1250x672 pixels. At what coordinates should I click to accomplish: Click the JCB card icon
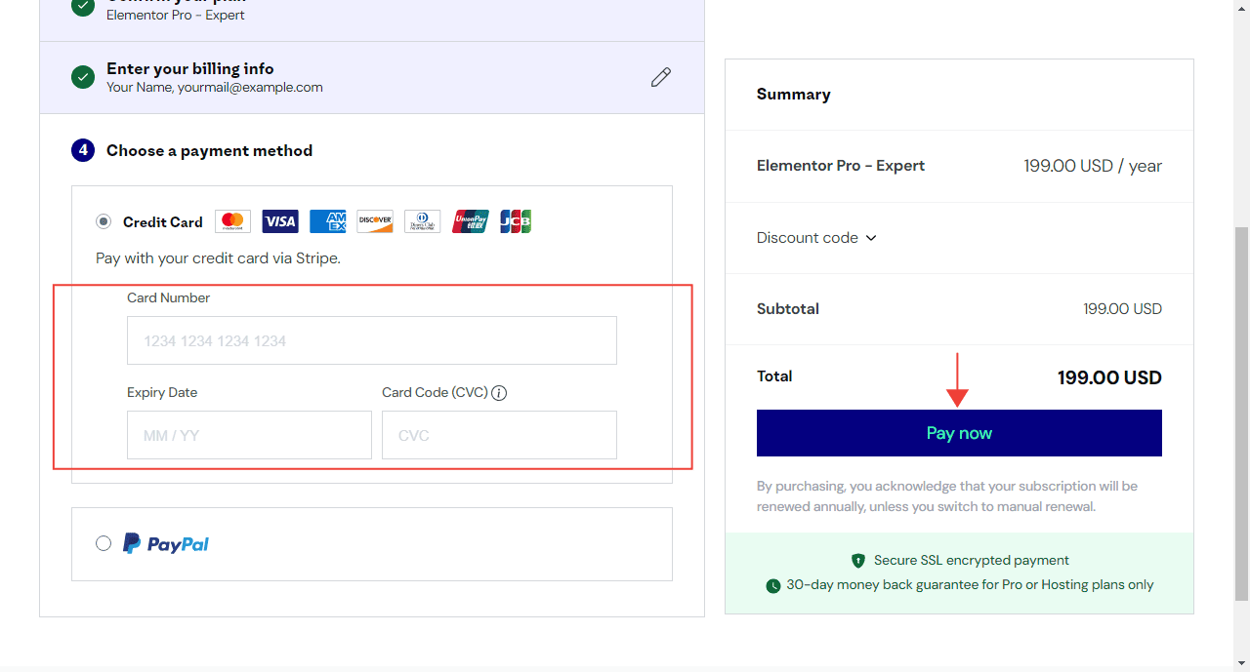coord(516,221)
